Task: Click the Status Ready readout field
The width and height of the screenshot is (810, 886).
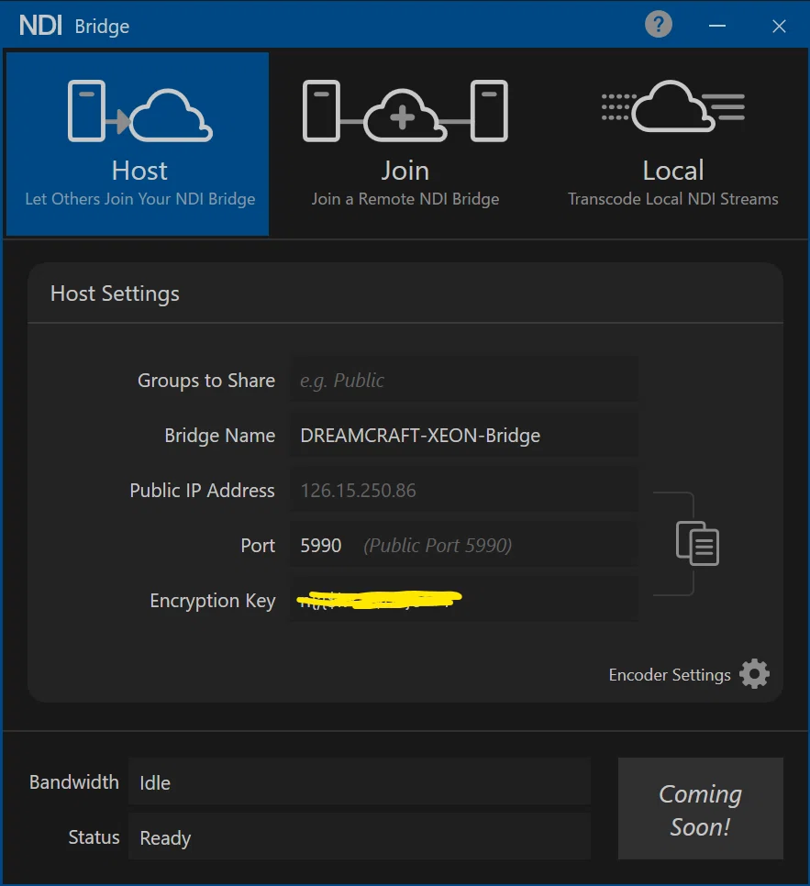Action: tap(359, 838)
